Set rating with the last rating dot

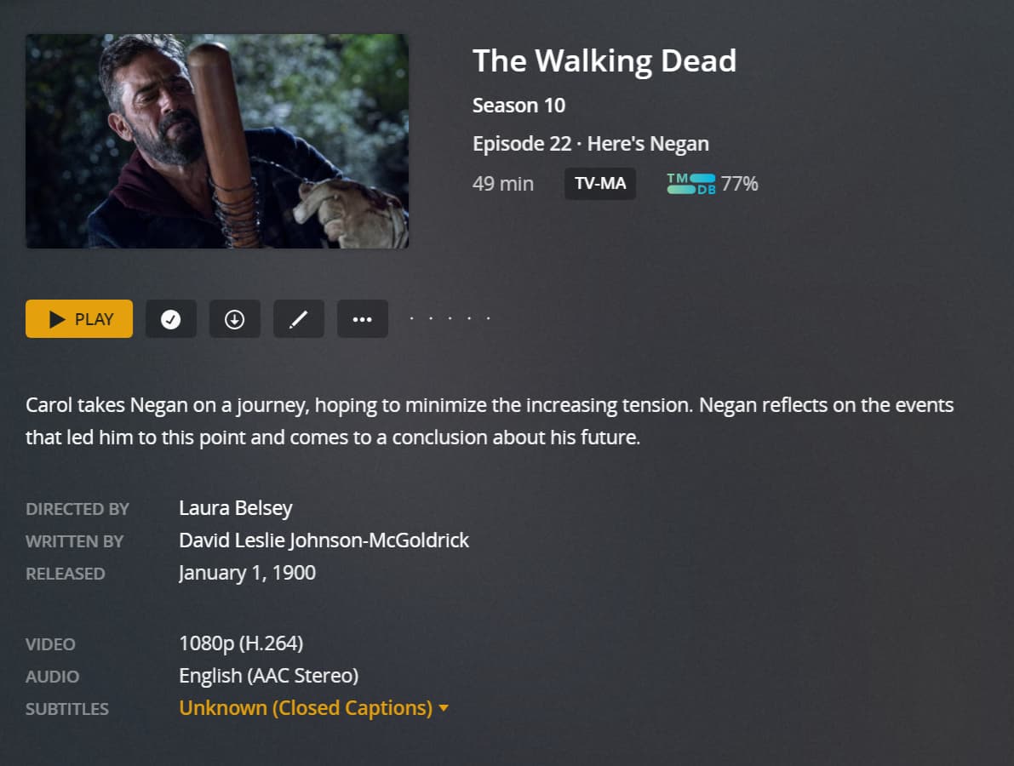click(488, 318)
